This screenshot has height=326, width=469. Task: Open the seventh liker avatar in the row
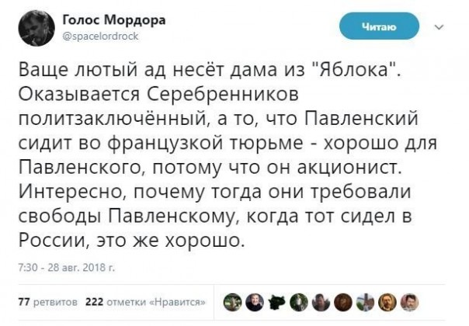[x=365, y=303]
